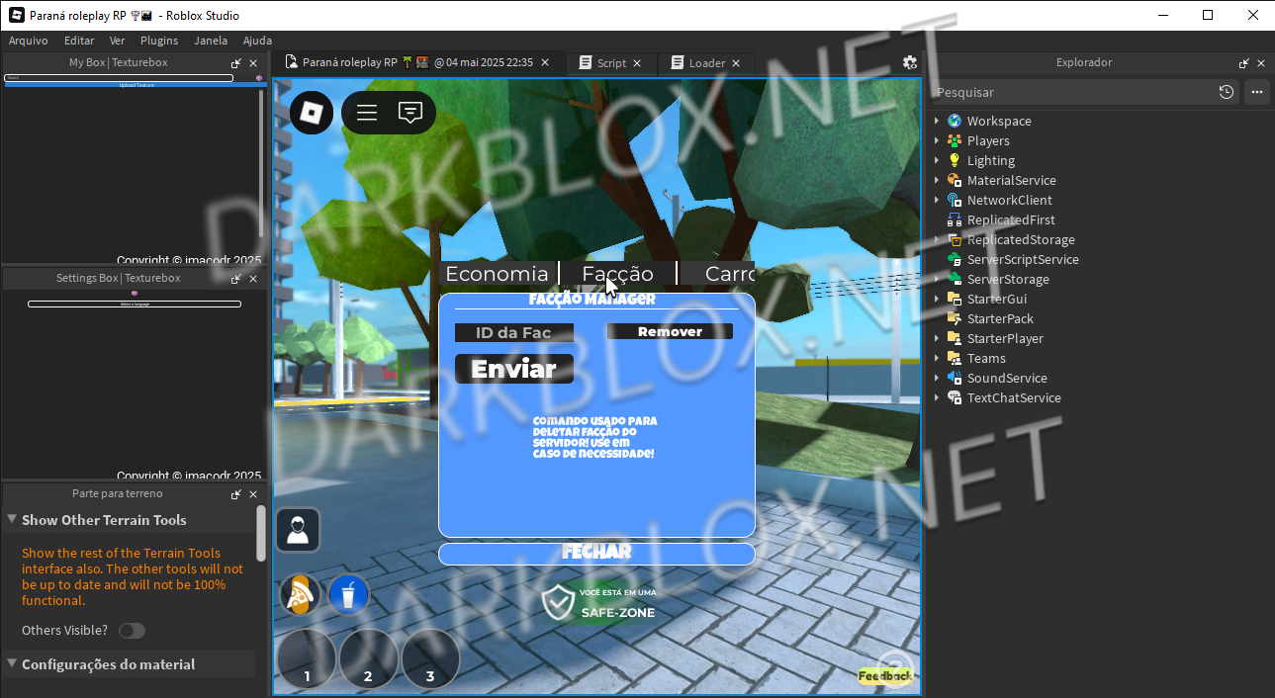This screenshot has width=1275, height=698.
Task: Open the three-dot options button in Explorador
Action: [x=1257, y=92]
